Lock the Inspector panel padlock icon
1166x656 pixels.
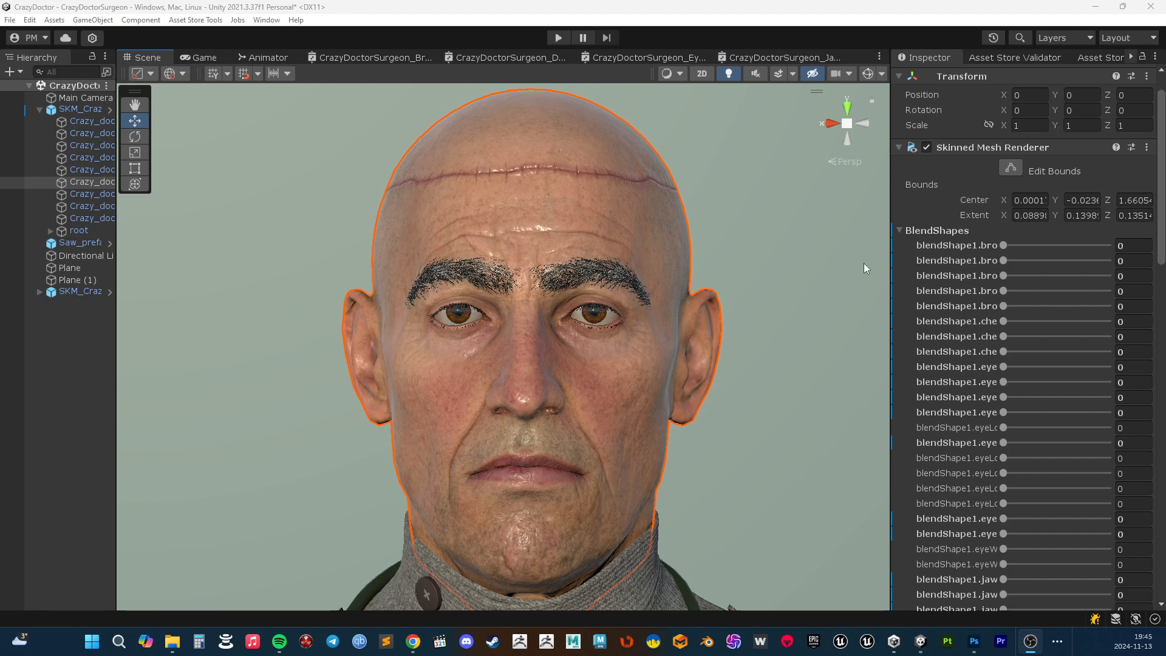[1142, 56]
